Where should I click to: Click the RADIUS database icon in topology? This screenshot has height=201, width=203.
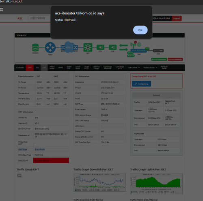pyautogui.click(x=35, y=47)
